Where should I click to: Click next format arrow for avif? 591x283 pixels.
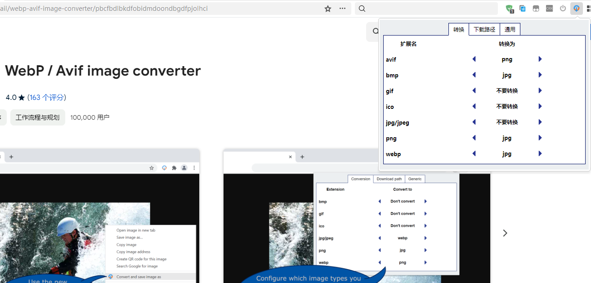click(x=540, y=59)
